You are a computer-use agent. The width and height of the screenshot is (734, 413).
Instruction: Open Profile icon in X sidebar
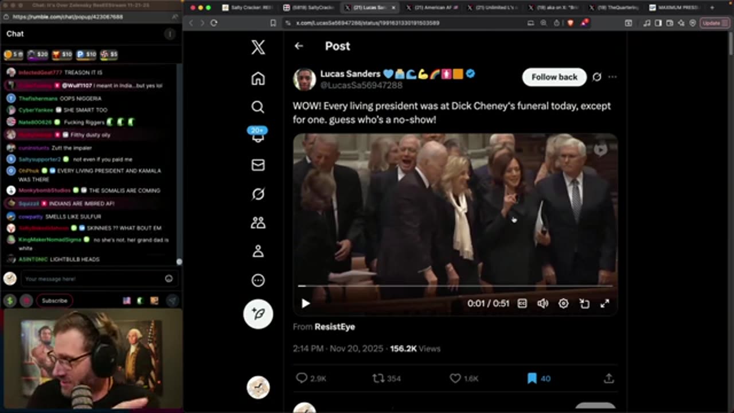pos(258,251)
